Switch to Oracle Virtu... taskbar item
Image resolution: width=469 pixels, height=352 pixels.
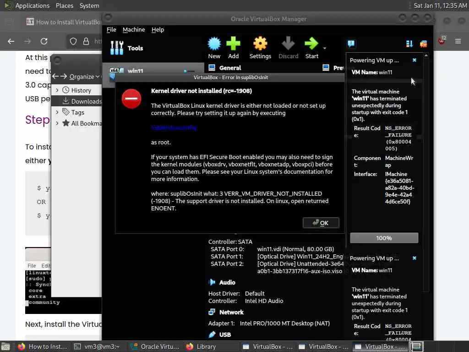pos(155,346)
